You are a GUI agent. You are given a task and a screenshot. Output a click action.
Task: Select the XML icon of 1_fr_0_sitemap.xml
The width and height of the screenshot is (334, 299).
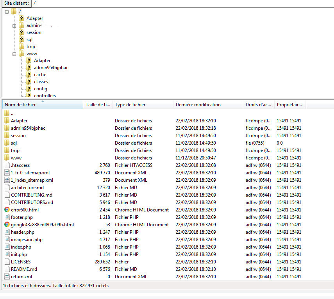[x=7, y=173]
